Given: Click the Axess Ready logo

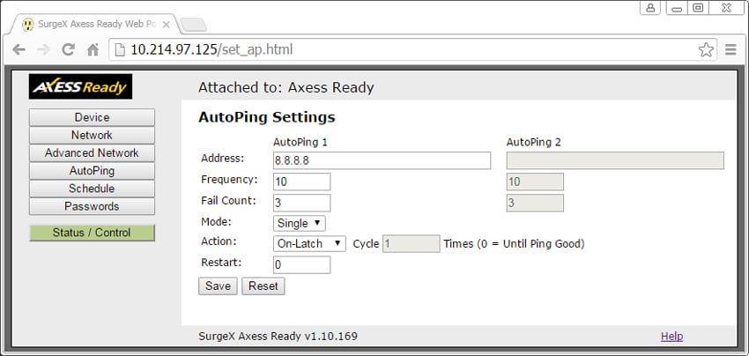Looking at the screenshot, I should [80, 86].
